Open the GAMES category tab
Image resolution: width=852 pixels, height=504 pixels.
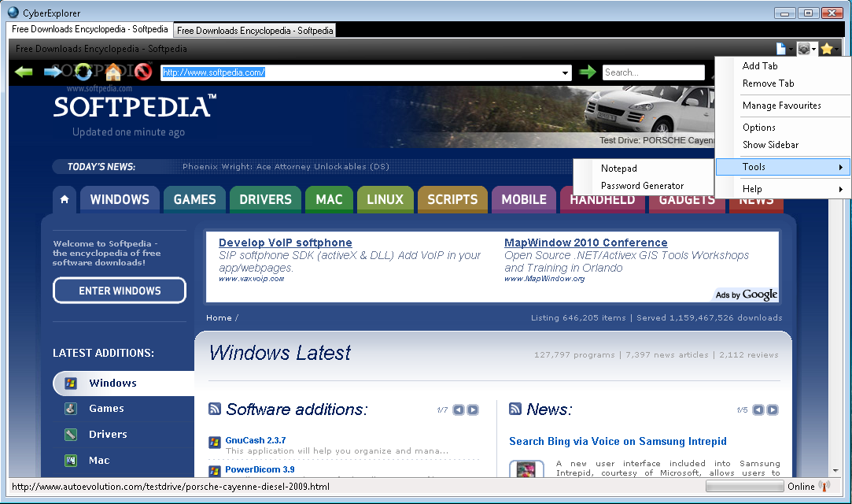194,199
